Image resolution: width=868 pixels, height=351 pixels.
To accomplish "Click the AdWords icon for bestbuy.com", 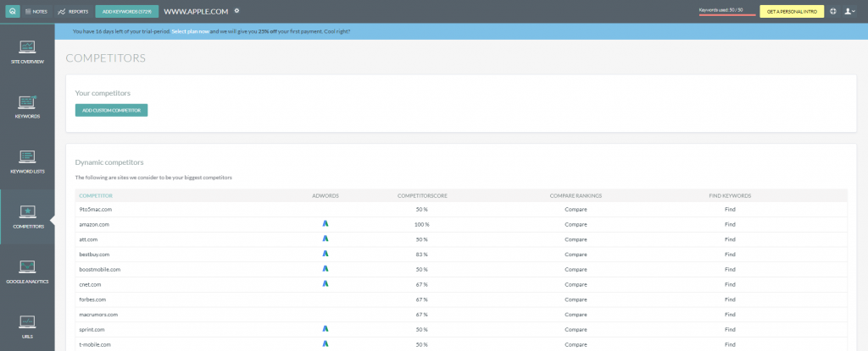I will point(325,254).
